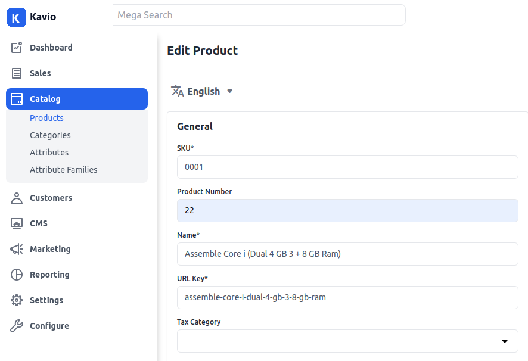
Task: Click the CMS monitor icon
Action: (x=17, y=223)
